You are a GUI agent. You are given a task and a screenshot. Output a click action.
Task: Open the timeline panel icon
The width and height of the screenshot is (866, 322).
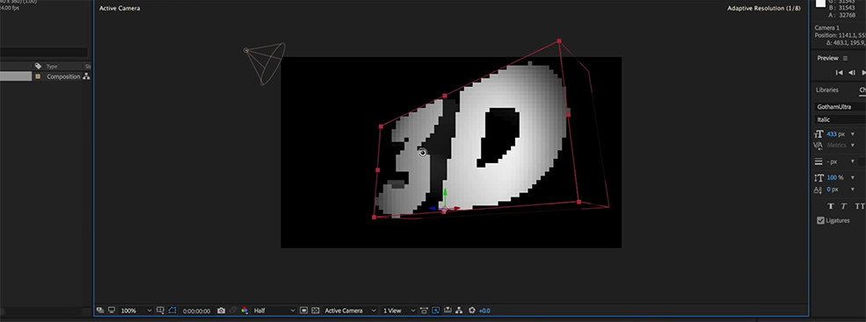tap(448, 311)
